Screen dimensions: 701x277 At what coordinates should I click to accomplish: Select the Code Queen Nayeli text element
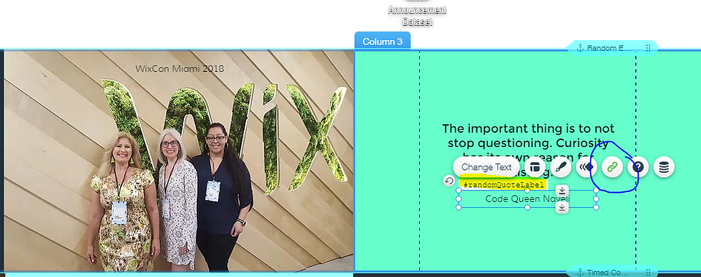pyautogui.click(x=528, y=199)
